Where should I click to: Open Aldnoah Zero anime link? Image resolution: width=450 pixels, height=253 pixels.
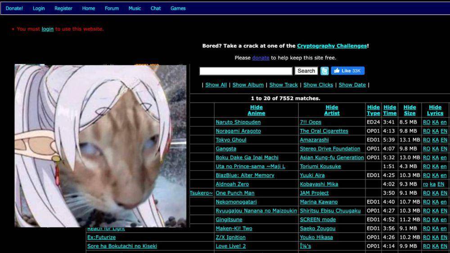tap(232, 184)
